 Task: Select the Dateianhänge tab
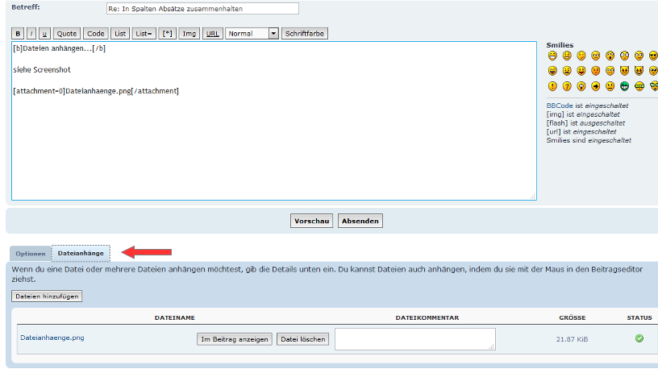pos(81,253)
